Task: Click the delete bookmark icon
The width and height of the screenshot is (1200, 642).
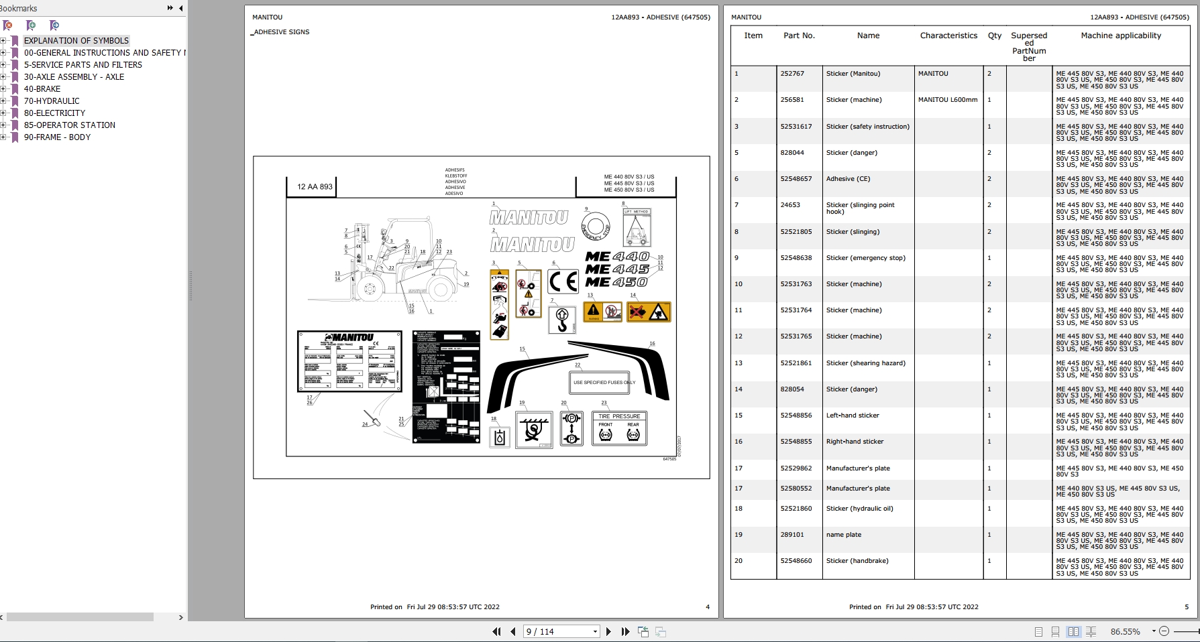Action: click(8, 25)
